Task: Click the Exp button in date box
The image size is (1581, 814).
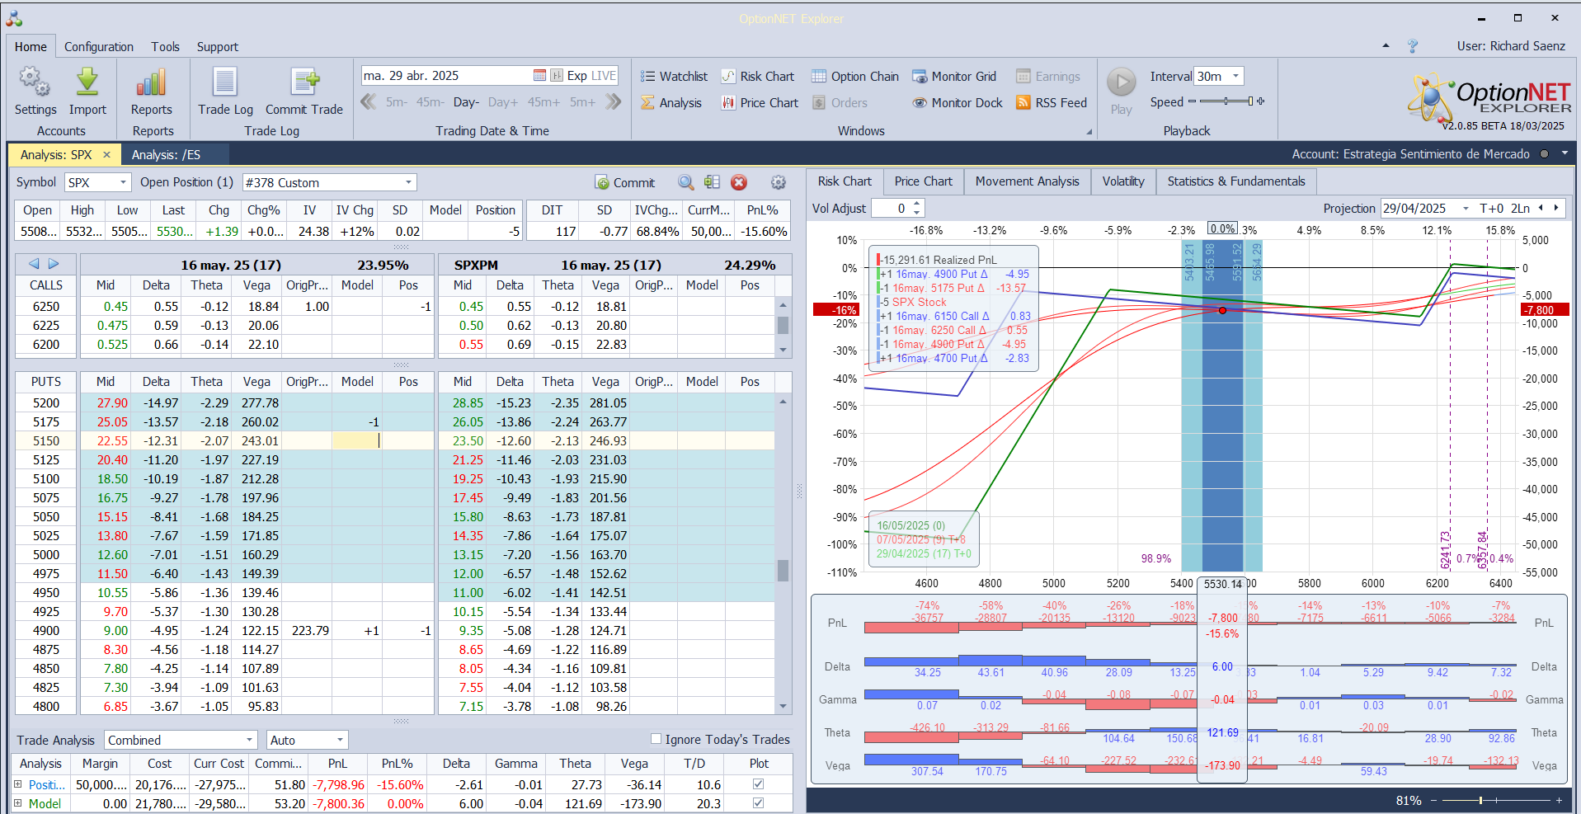Action: pyautogui.click(x=576, y=76)
